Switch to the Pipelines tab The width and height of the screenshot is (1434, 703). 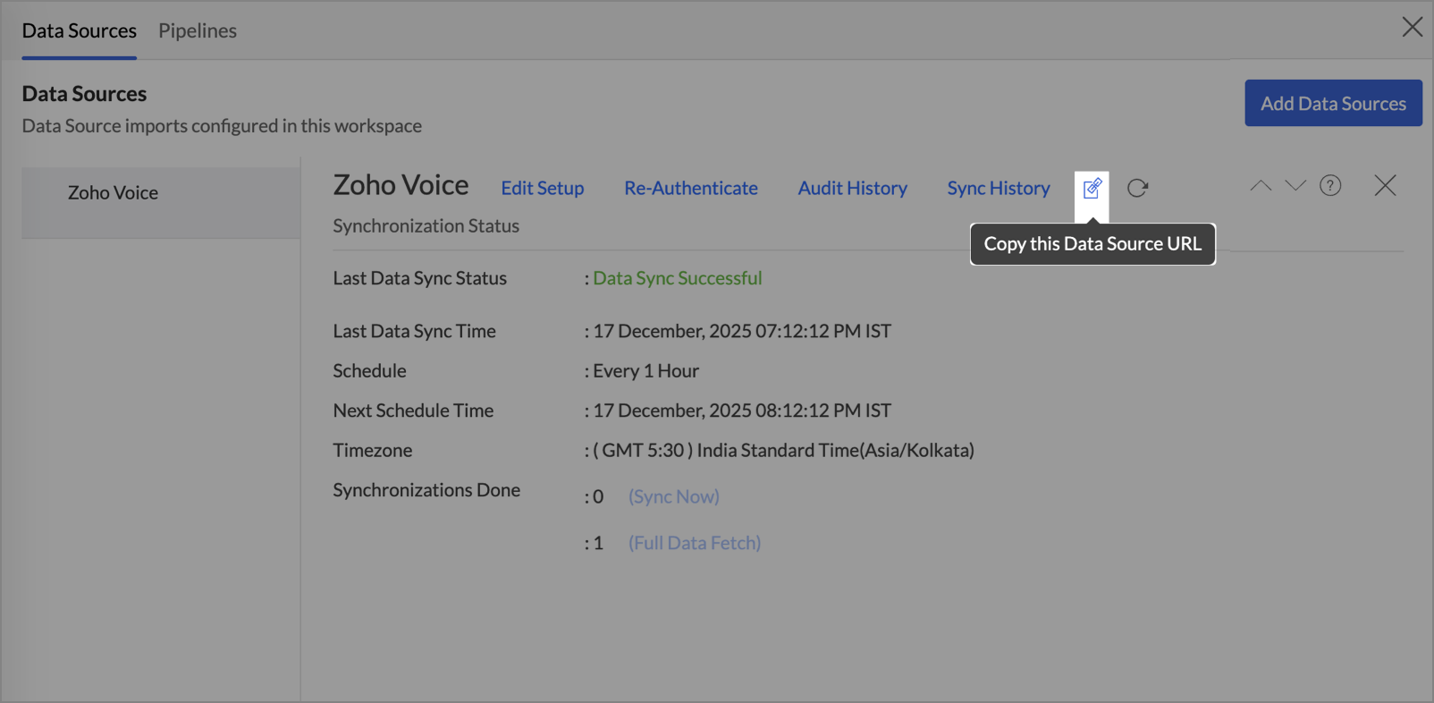[198, 30]
